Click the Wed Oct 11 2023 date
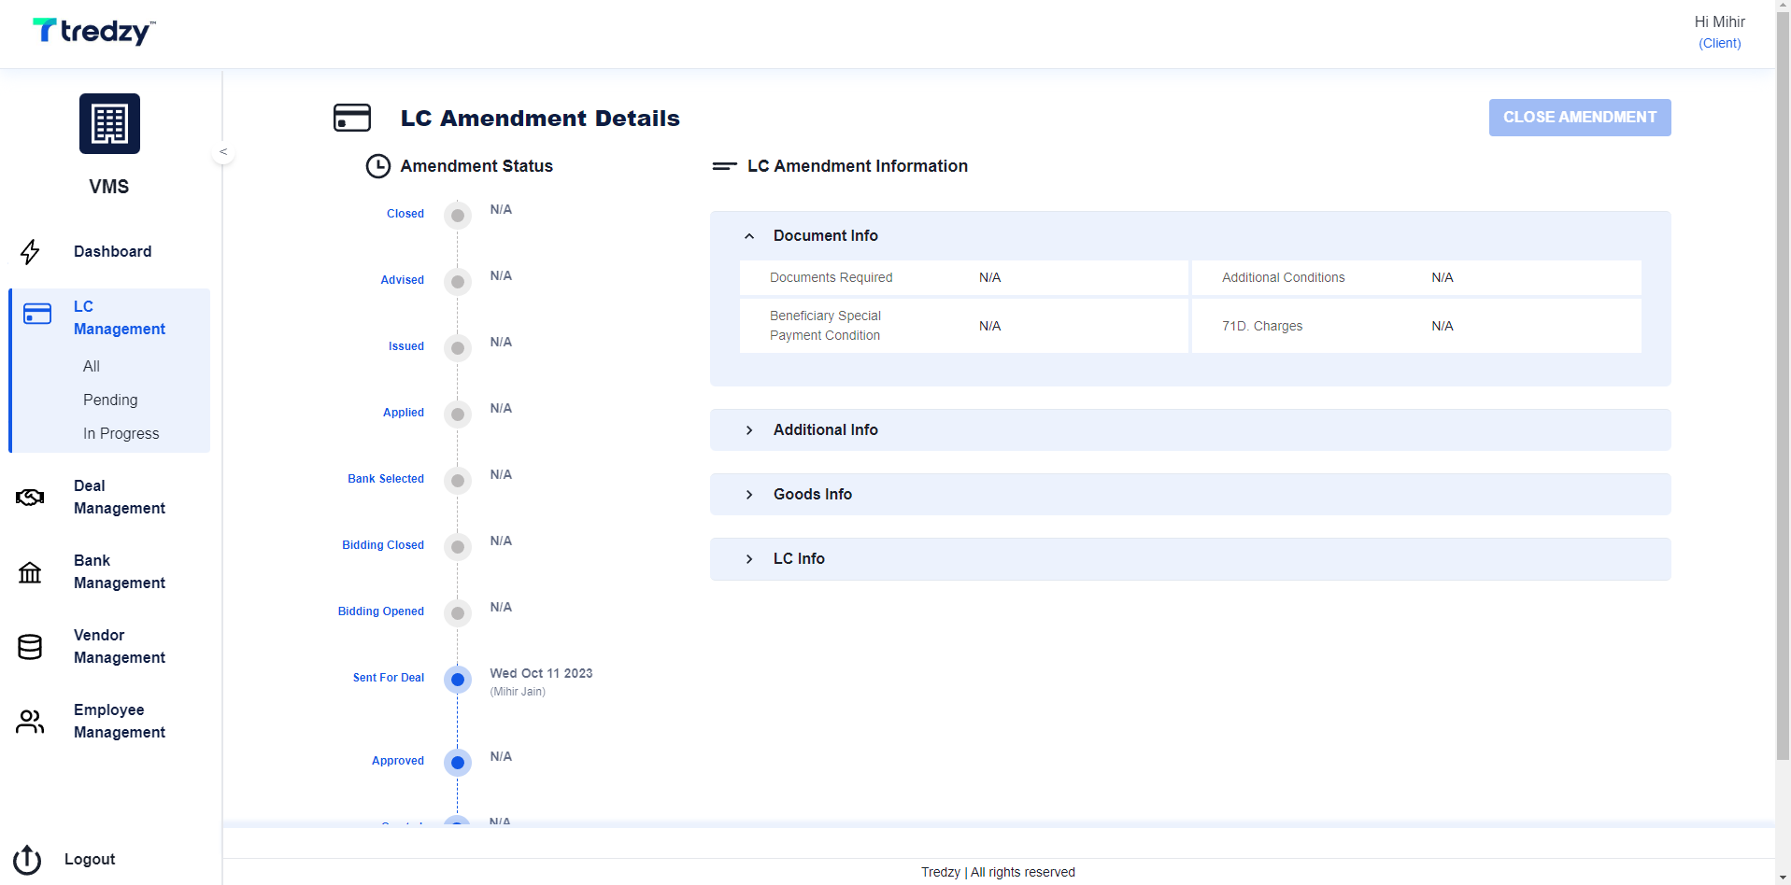Viewport: 1791px width, 885px height. point(542,674)
